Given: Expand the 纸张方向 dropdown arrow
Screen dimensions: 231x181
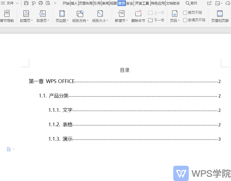Looking at the screenshot, I should point(87,20).
